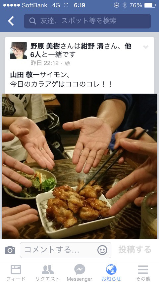Image resolution: width=159 pixels, height=283 pixels.
Task: Open the Messenger tab
Action: point(79,273)
